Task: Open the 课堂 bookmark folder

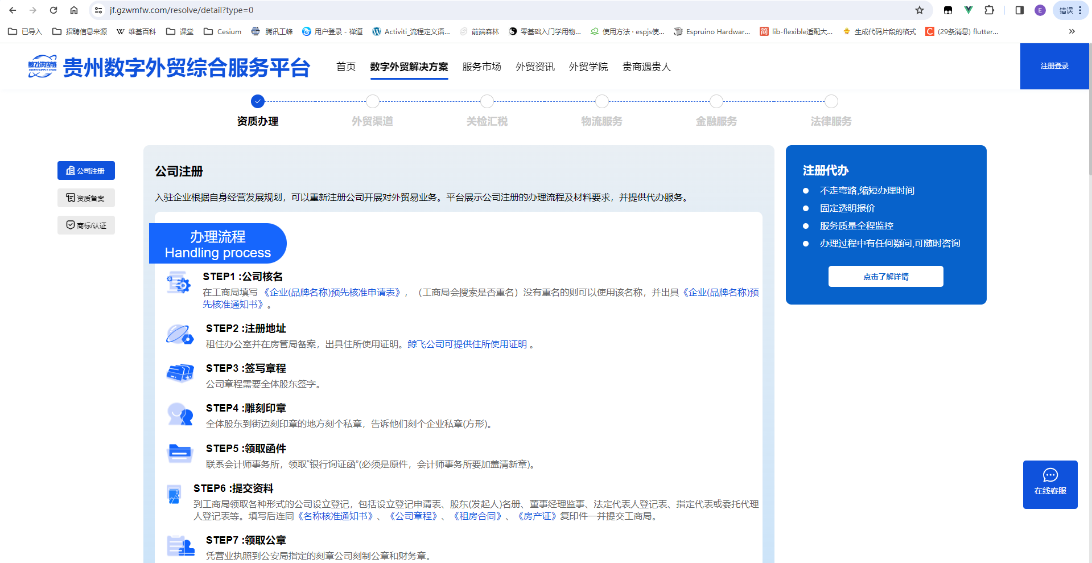Action: click(x=180, y=31)
